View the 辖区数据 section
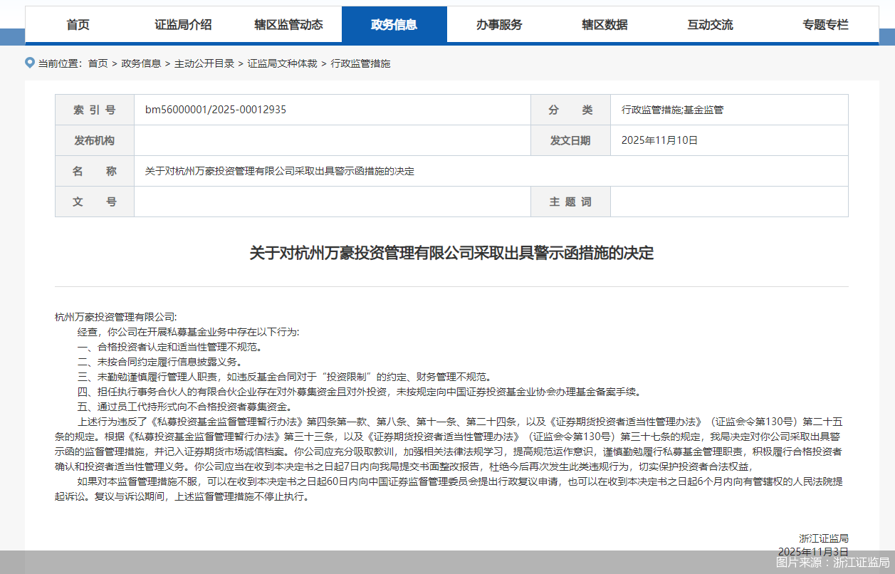This screenshot has height=574, width=895. [x=604, y=24]
